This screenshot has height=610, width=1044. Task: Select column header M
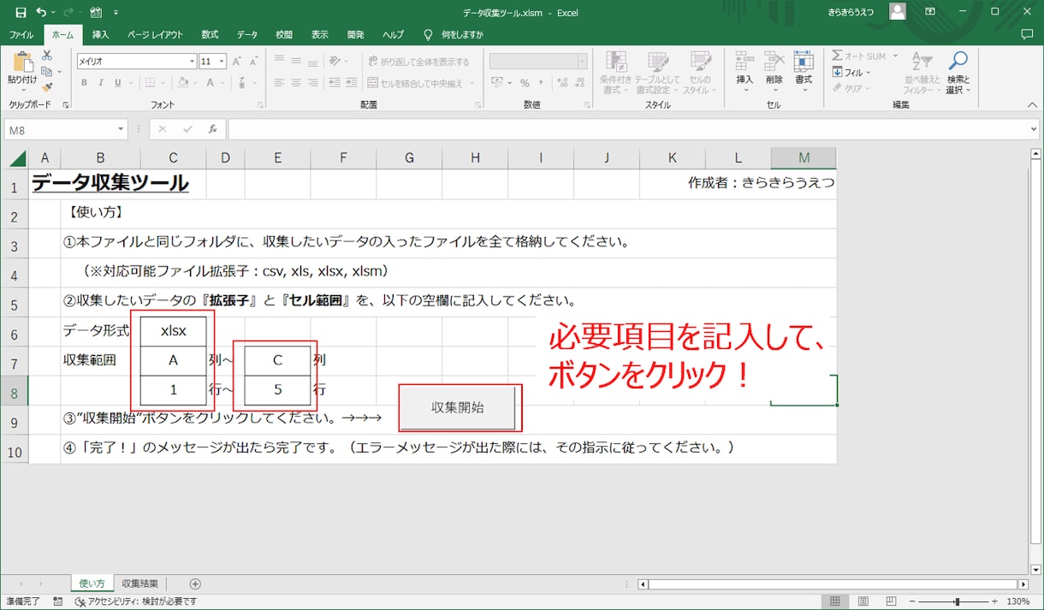[804, 157]
